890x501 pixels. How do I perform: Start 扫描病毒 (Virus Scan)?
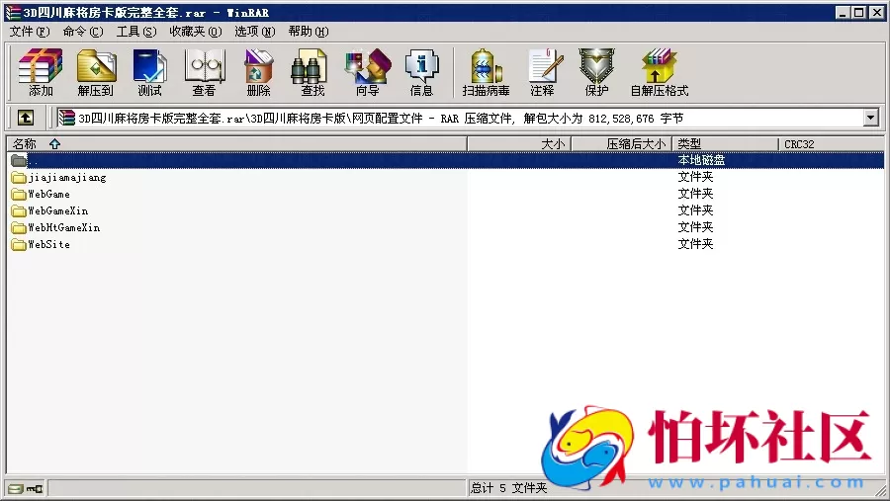click(486, 72)
